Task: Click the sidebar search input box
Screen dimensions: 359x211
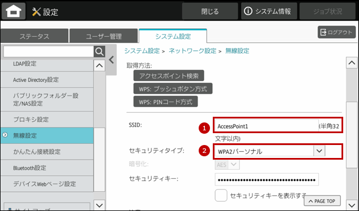Action: pyautogui.click(x=49, y=52)
